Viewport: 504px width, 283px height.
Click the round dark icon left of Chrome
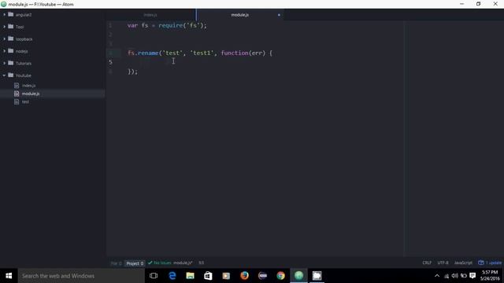click(262, 276)
